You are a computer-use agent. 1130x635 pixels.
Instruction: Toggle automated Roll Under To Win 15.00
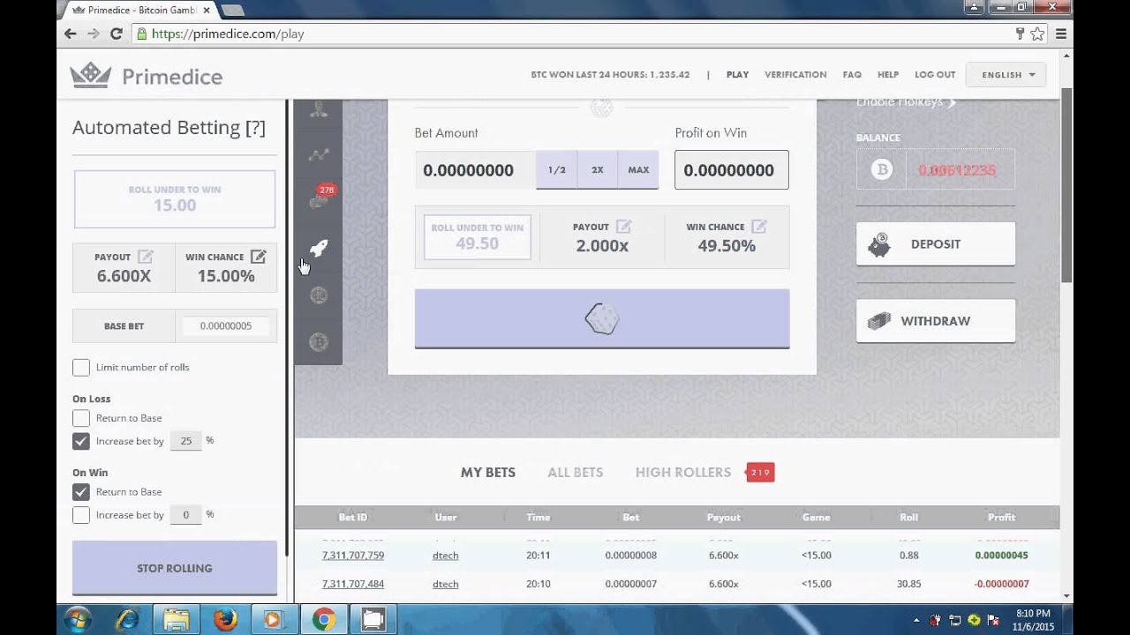point(175,199)
